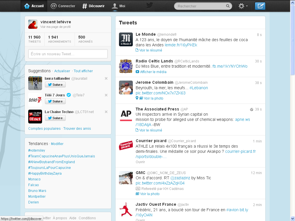
Task: Expand Voir le résumé on Le Monde tweet
Action: click(149, 50)
